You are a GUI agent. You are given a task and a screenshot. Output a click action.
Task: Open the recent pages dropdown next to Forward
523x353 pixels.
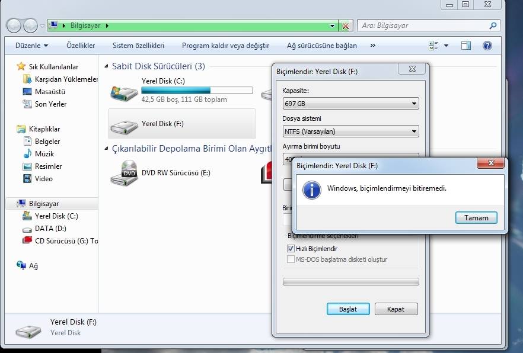tap(42, 25)
